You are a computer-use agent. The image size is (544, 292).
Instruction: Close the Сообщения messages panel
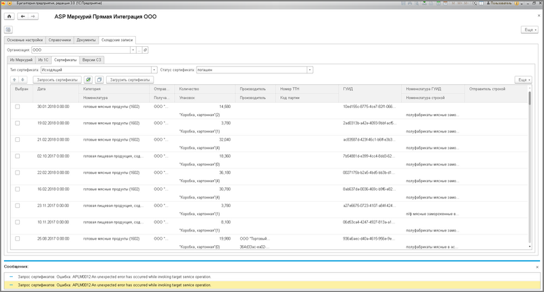[537, 267]
